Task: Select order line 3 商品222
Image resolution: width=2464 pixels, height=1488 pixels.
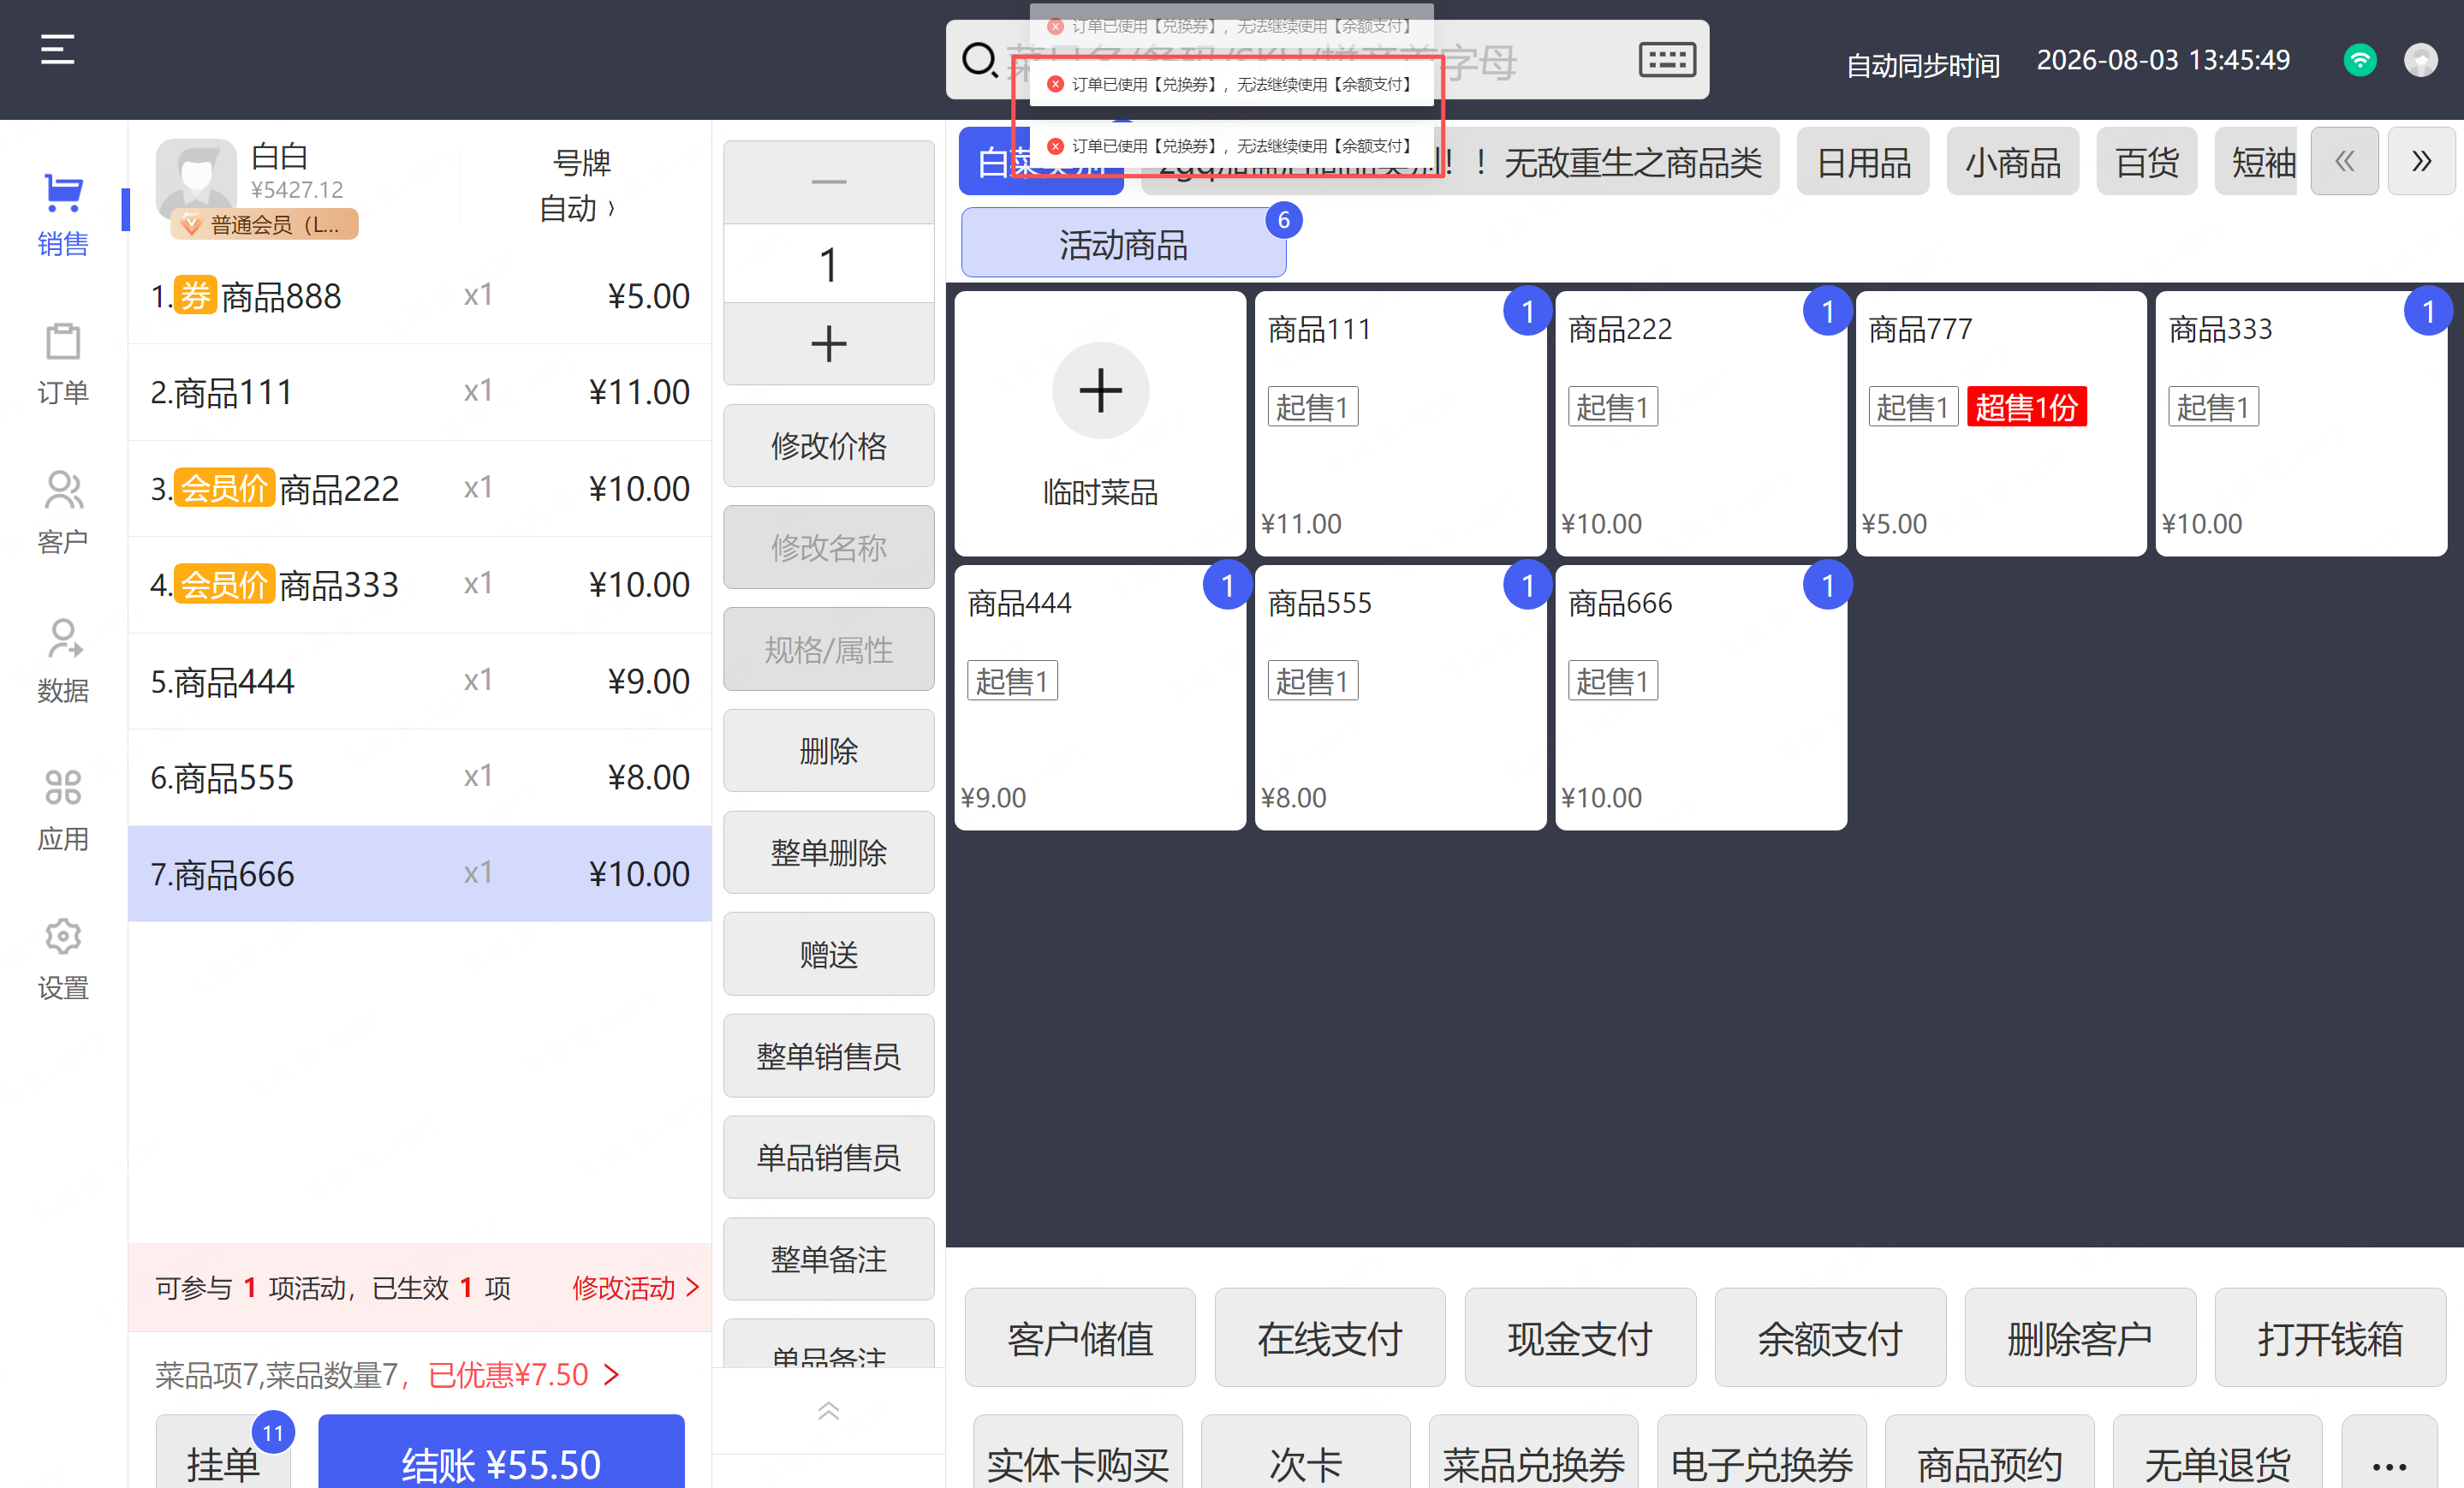Action: tap(420, 489)
